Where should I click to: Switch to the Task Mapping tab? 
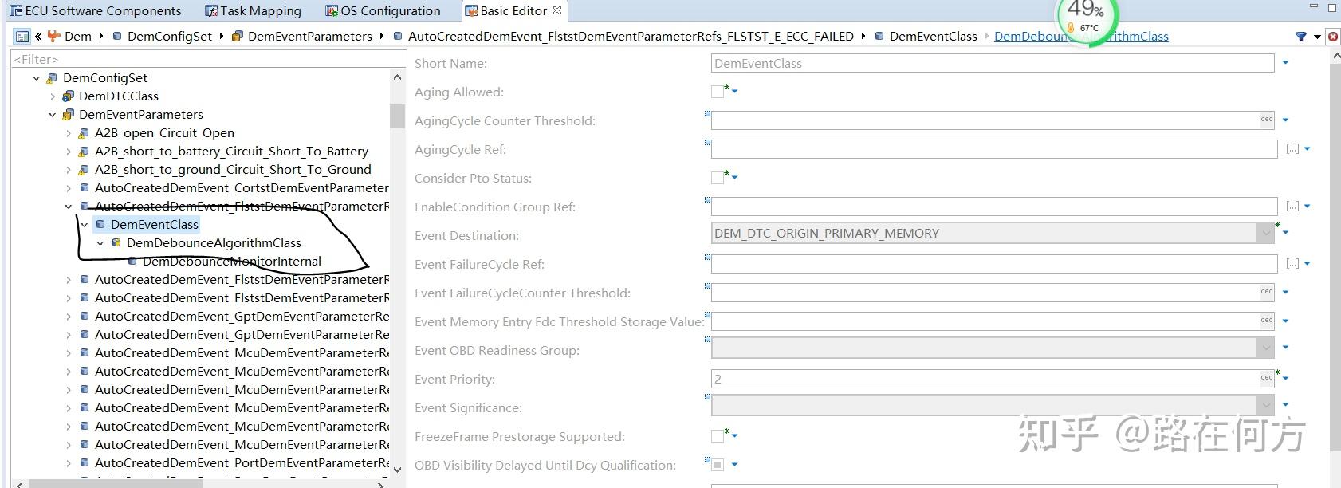pos(253,10)
